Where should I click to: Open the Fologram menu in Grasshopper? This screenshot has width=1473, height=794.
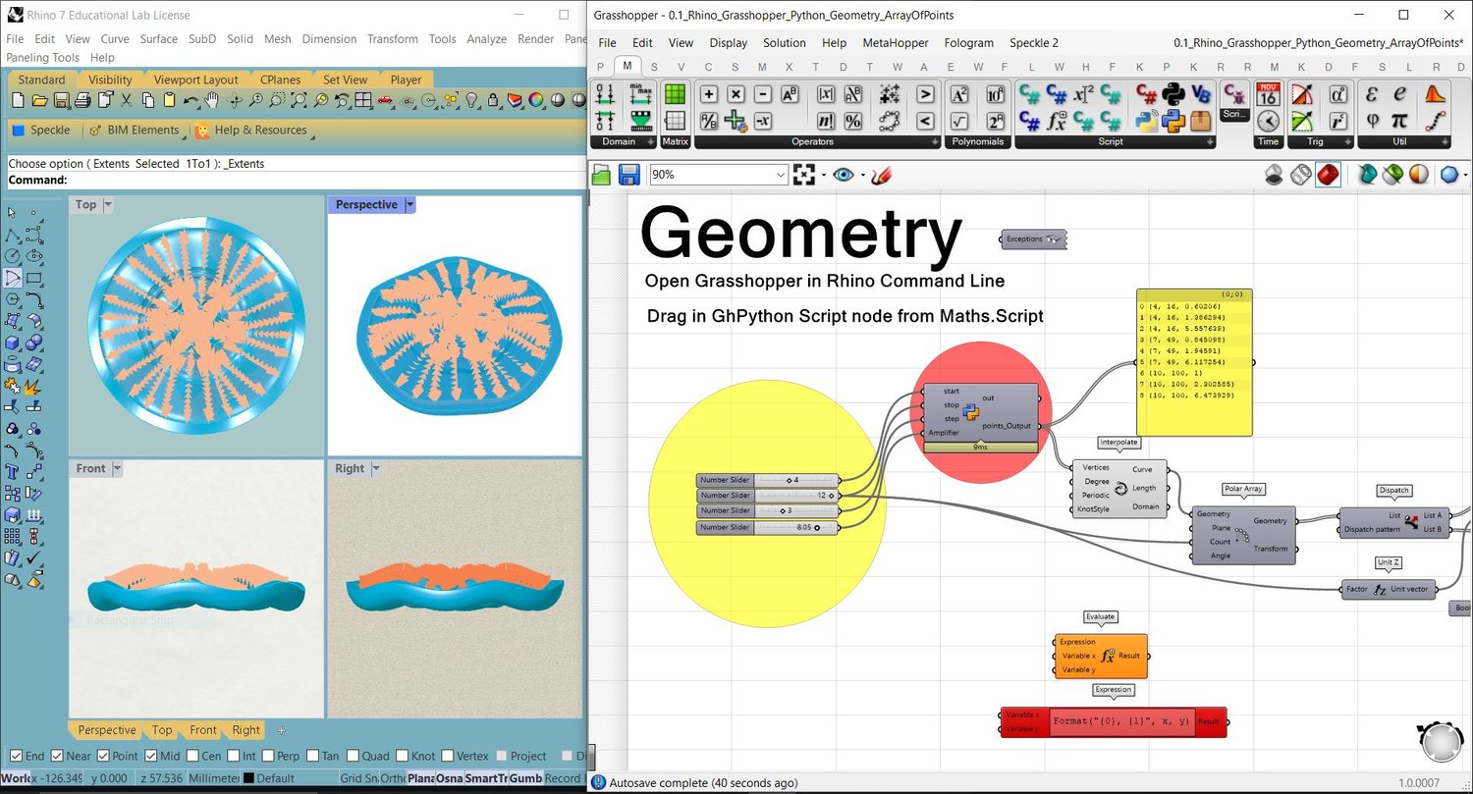point(968,43)
